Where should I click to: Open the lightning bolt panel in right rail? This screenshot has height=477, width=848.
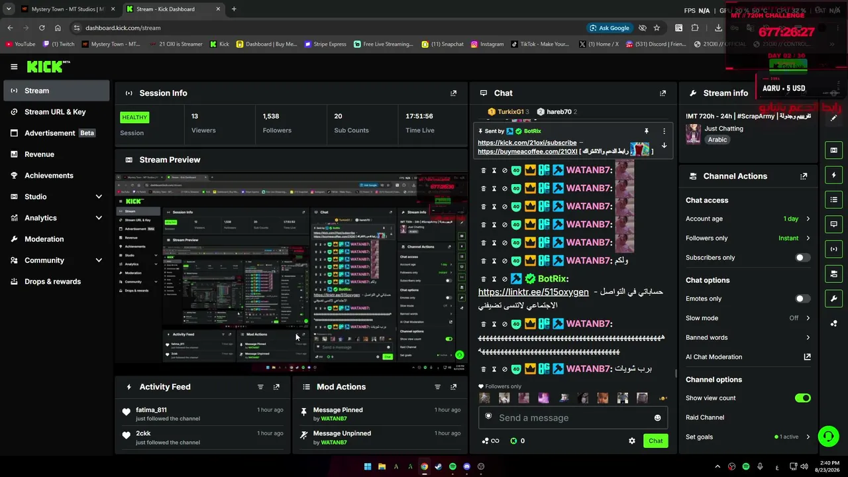pos(833,175)
